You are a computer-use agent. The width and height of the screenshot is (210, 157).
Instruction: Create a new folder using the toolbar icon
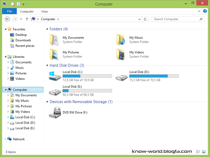click(x=18, y=4)
